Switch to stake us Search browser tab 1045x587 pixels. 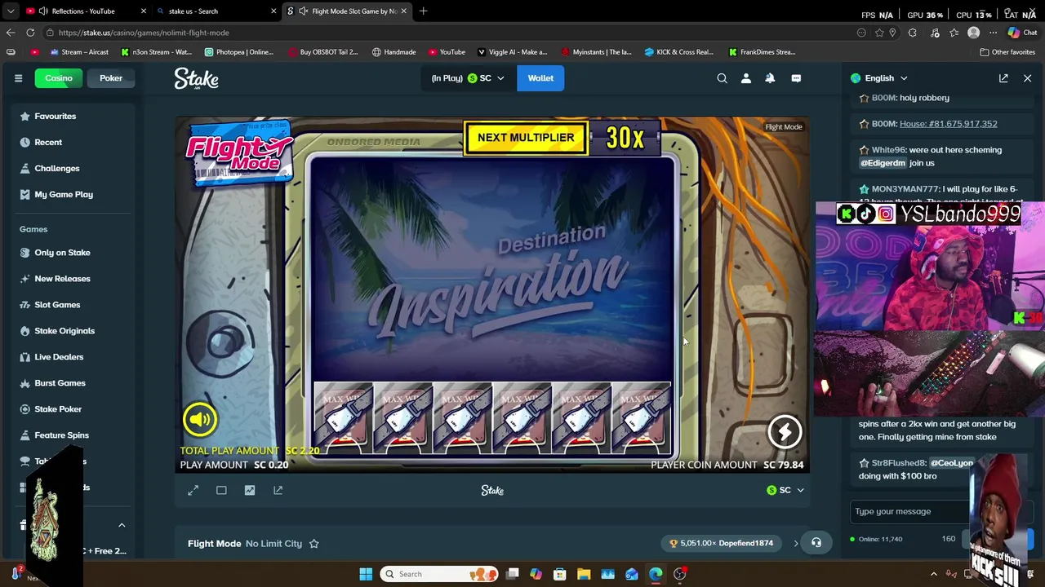click(216, 11)
